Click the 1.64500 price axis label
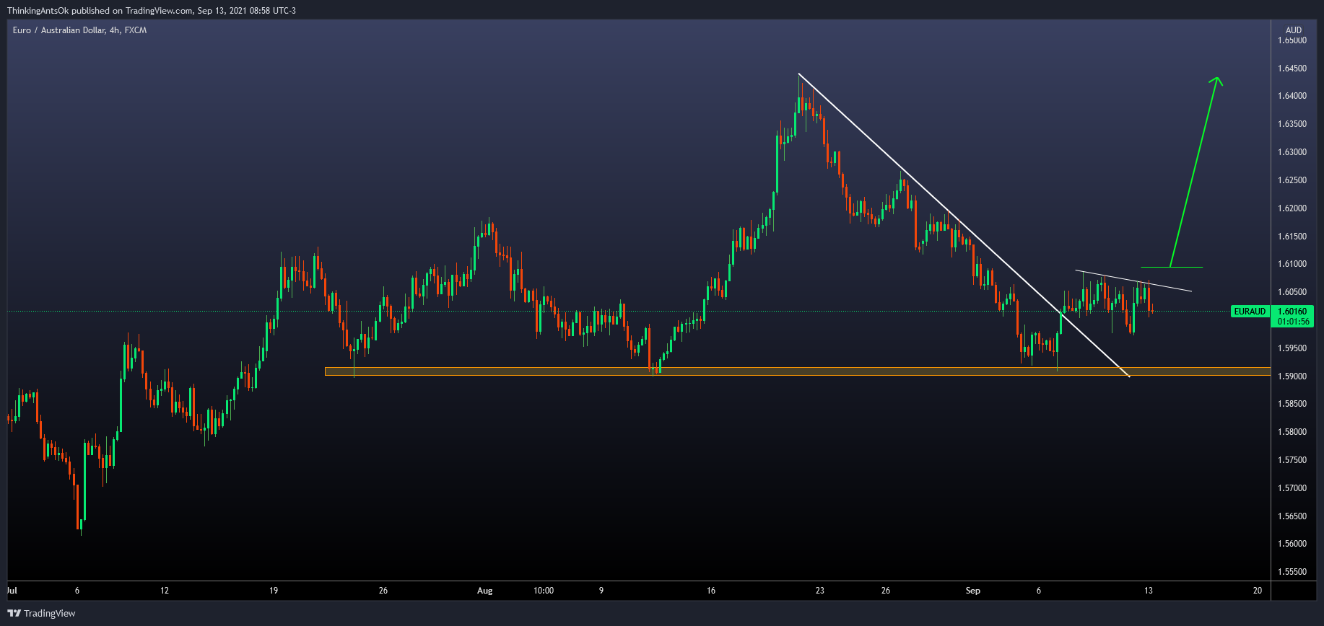 pyautogui.click(x=1292, y=69)
